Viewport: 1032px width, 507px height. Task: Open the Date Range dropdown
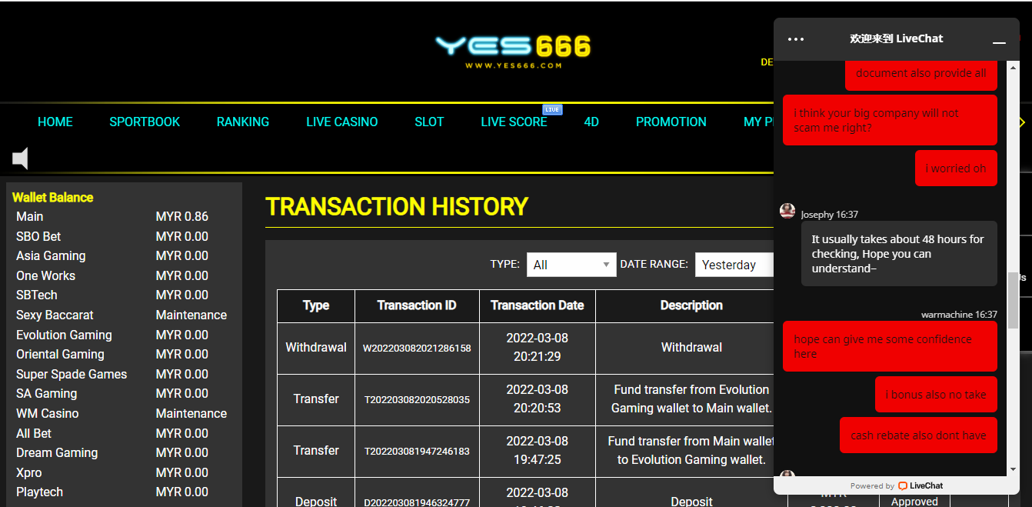tap(734, 265)
